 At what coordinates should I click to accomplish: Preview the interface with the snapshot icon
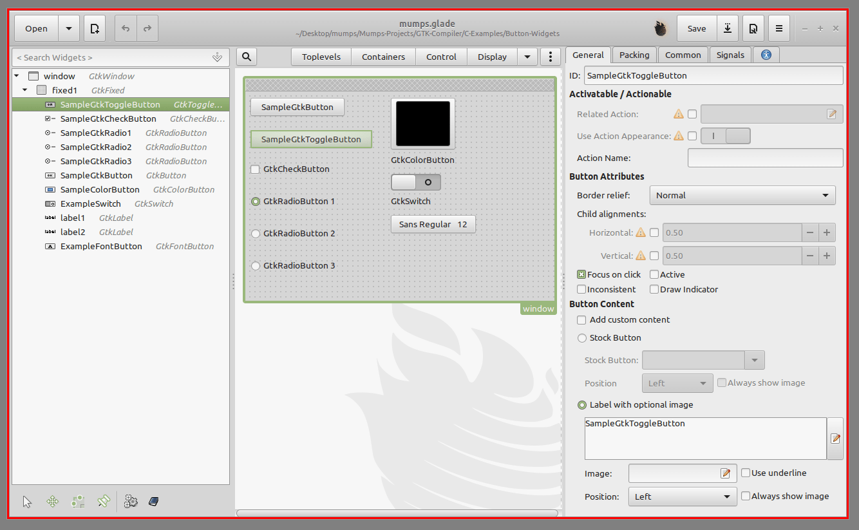point(753,28)
